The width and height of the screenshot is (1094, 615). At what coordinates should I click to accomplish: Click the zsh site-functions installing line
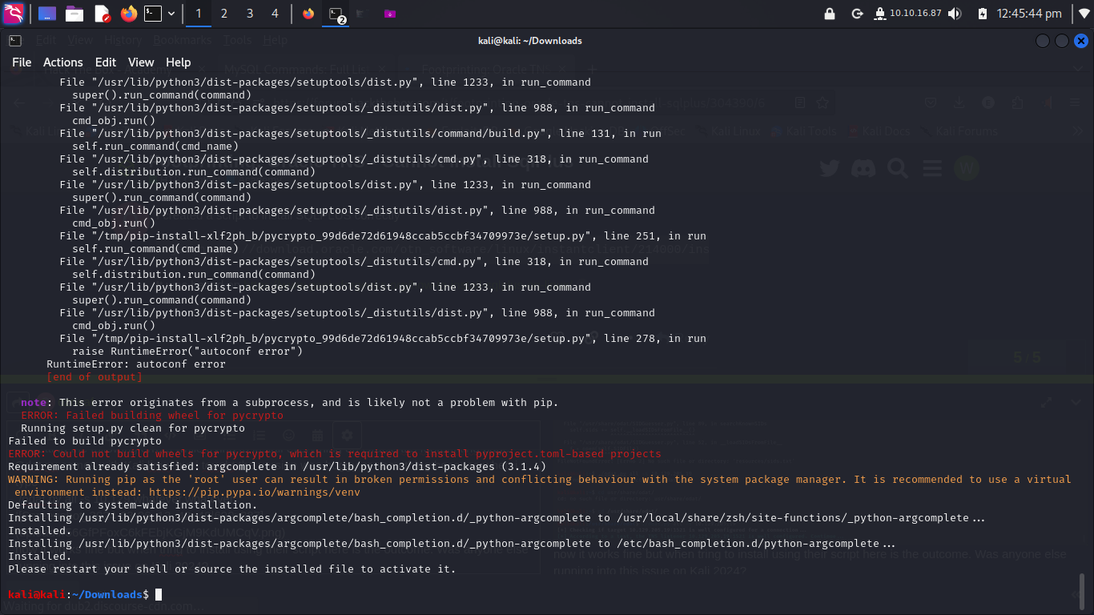pyautogui.click(x=497, y=518)
